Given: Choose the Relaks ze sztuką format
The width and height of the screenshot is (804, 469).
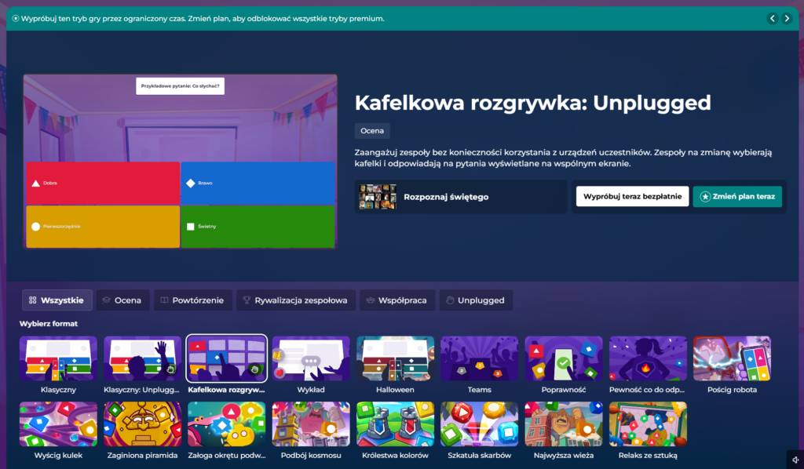Looking at the screenshot, I should (648, 424).
